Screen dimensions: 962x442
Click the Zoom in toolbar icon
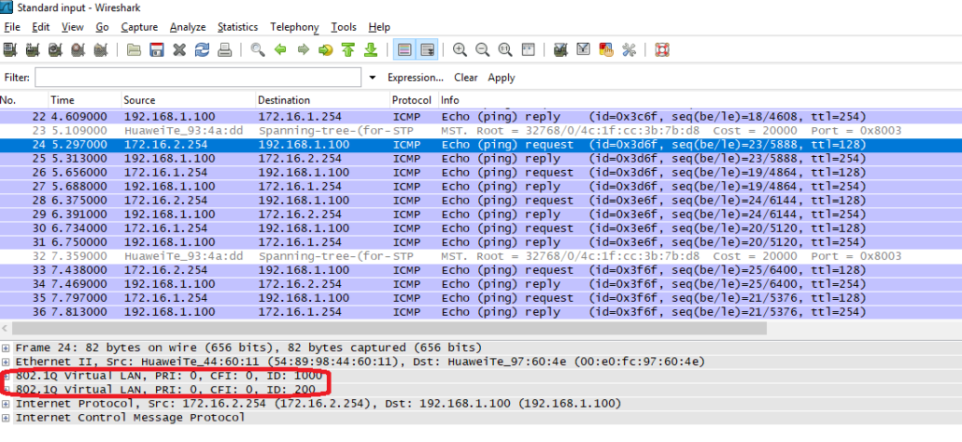(460, 50)
